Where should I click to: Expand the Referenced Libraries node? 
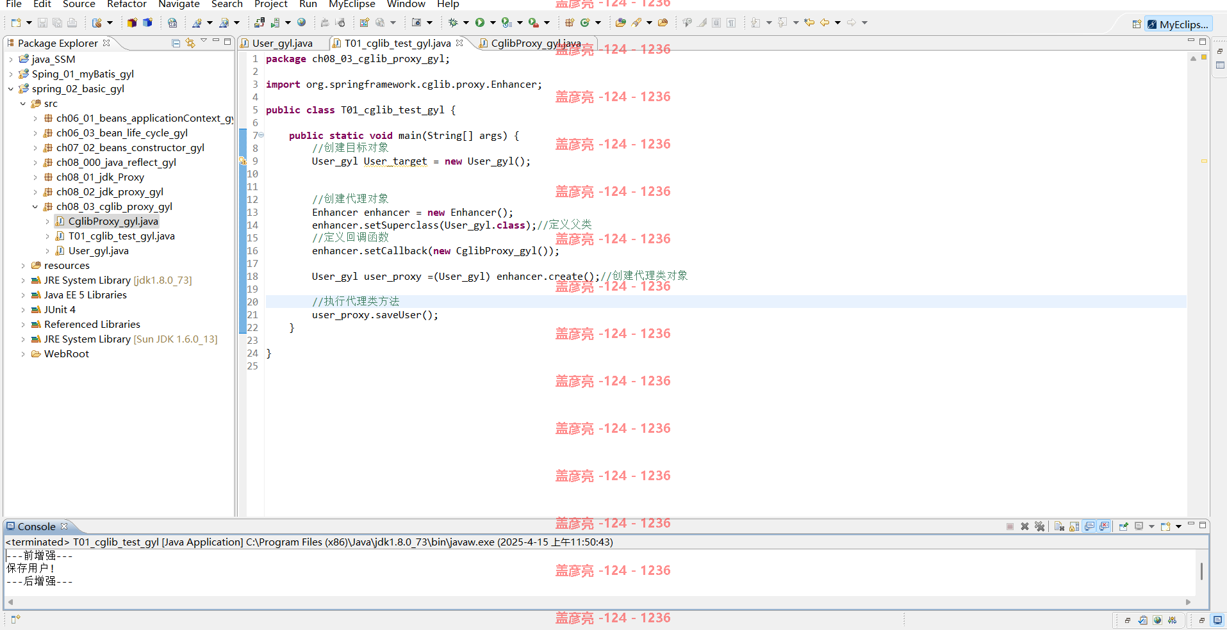23,325
